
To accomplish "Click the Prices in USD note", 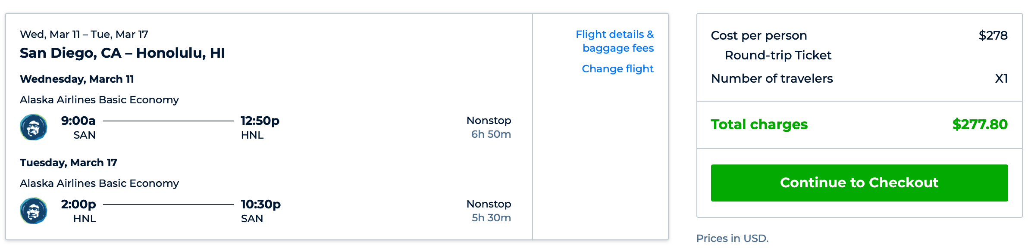I will coord(732,238).
